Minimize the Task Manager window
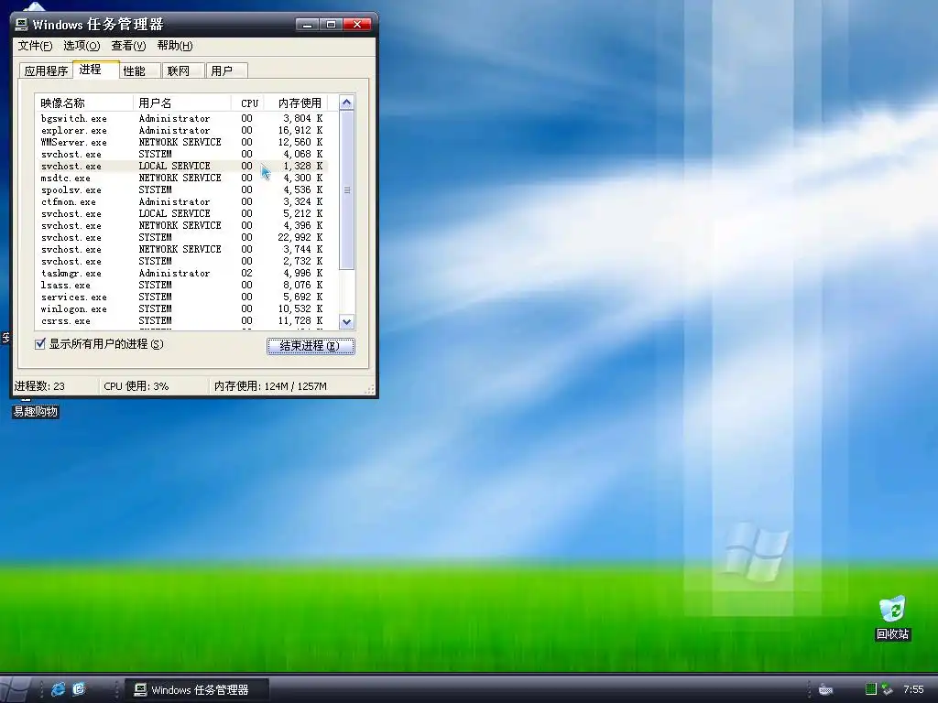 click(x=306, y=25)
